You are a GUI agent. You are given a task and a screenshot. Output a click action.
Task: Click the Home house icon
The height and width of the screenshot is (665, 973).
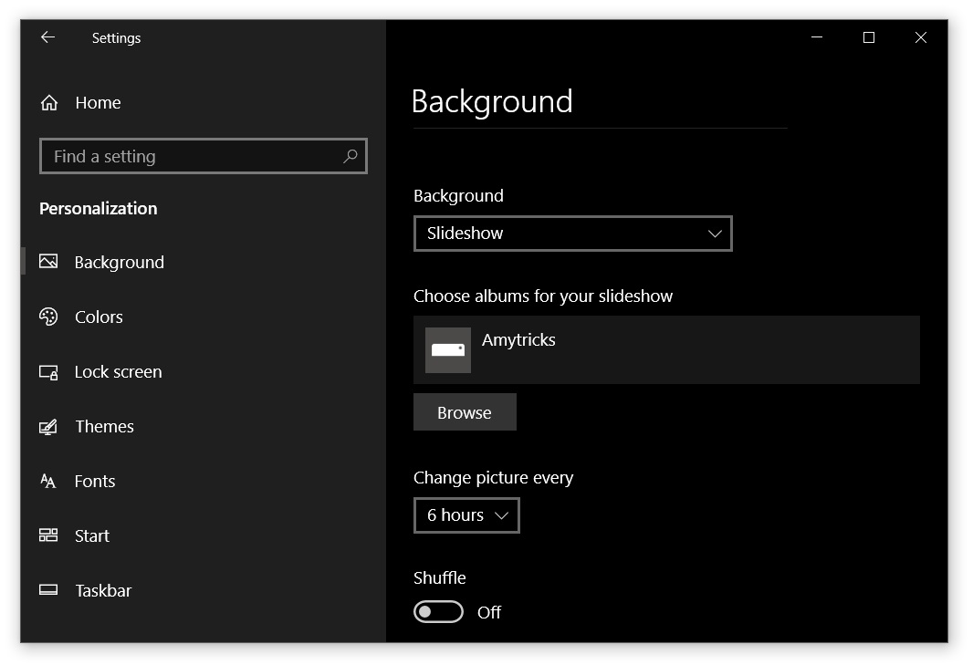(x=48, y=102)
